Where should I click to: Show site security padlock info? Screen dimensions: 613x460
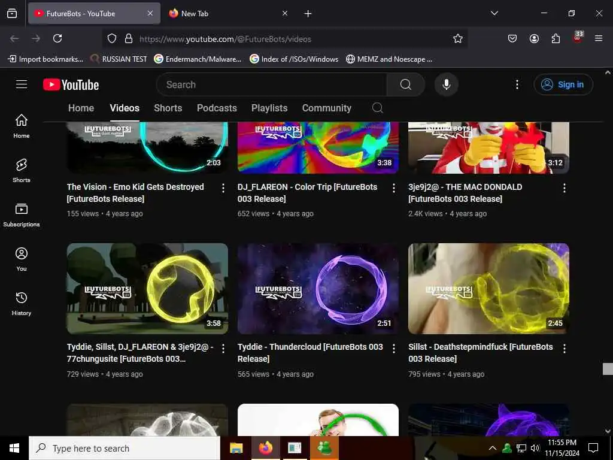129,38
